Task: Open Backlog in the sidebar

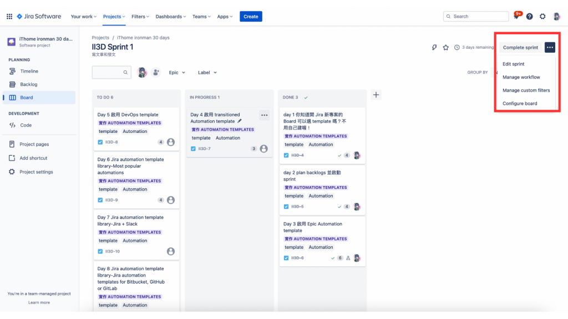Action: (39, 84)
